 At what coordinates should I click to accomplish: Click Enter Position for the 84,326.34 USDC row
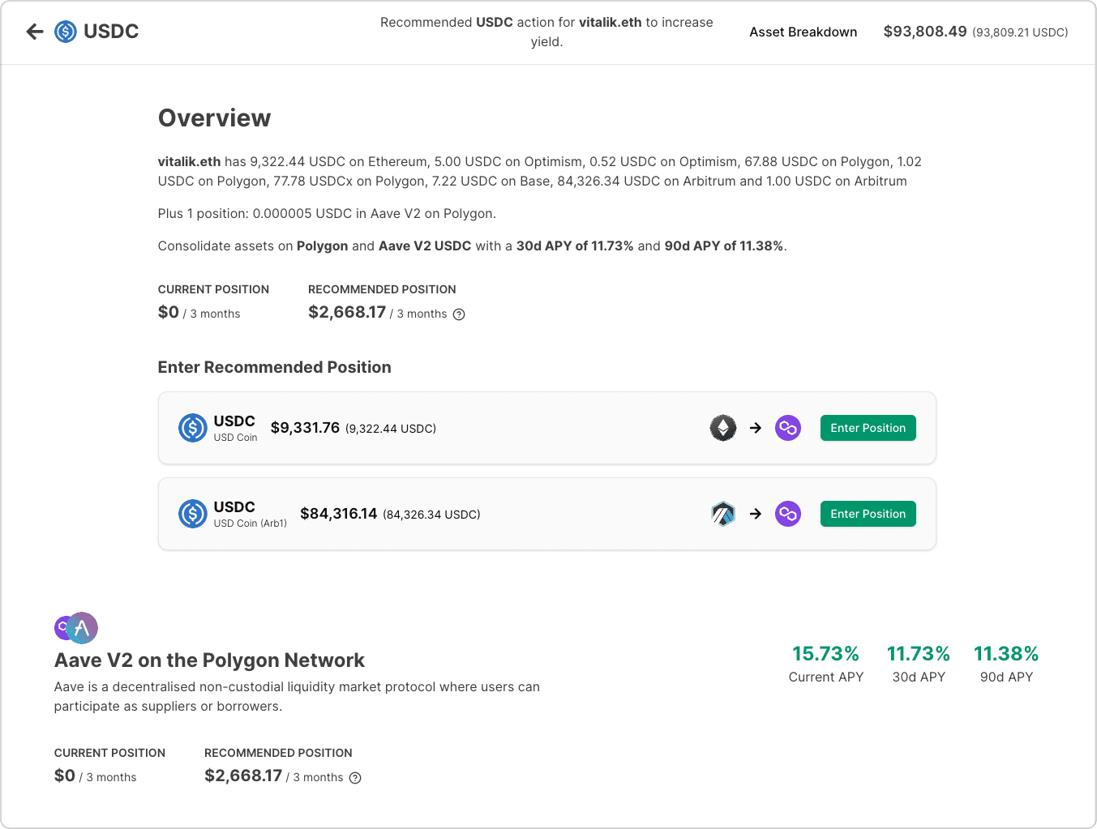tap(868, 514)
